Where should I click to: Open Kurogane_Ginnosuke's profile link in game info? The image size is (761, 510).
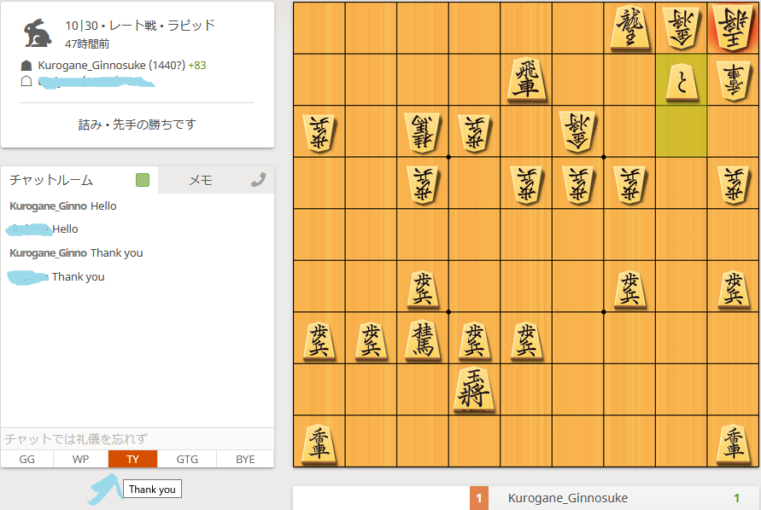click(x=91, y=65)
